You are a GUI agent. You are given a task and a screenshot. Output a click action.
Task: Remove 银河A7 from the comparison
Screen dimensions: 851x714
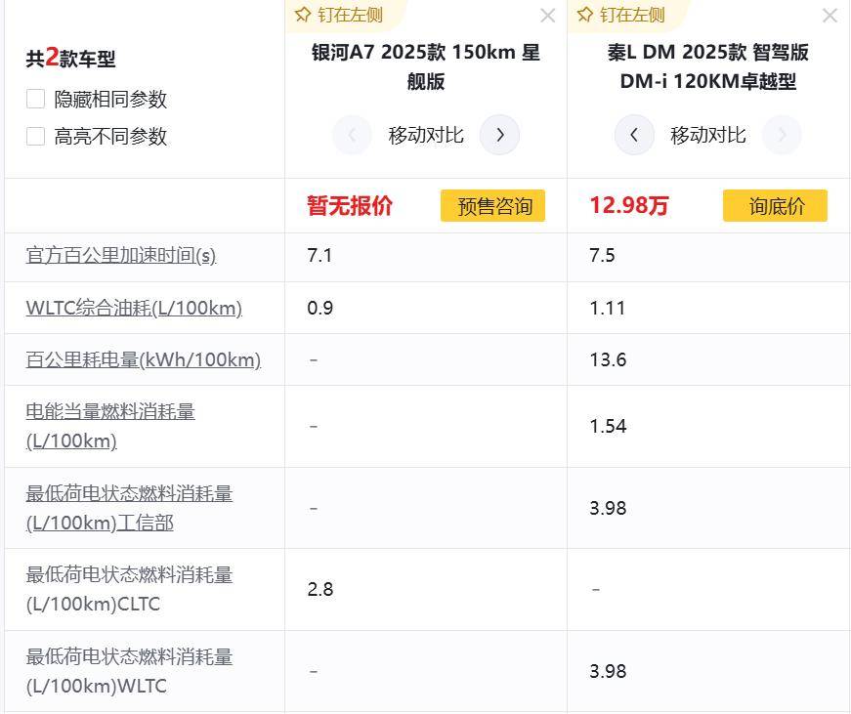coord(547,16)
